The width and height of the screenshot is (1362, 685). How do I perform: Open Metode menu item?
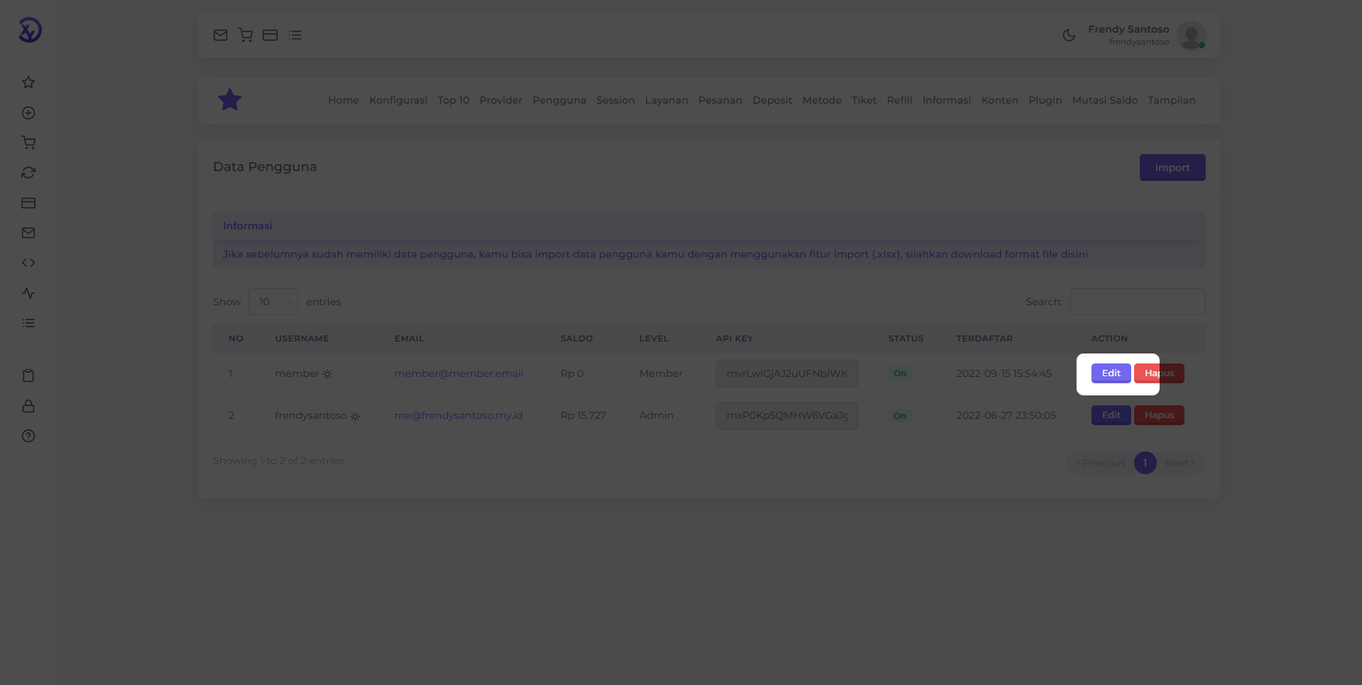[822, 100]
